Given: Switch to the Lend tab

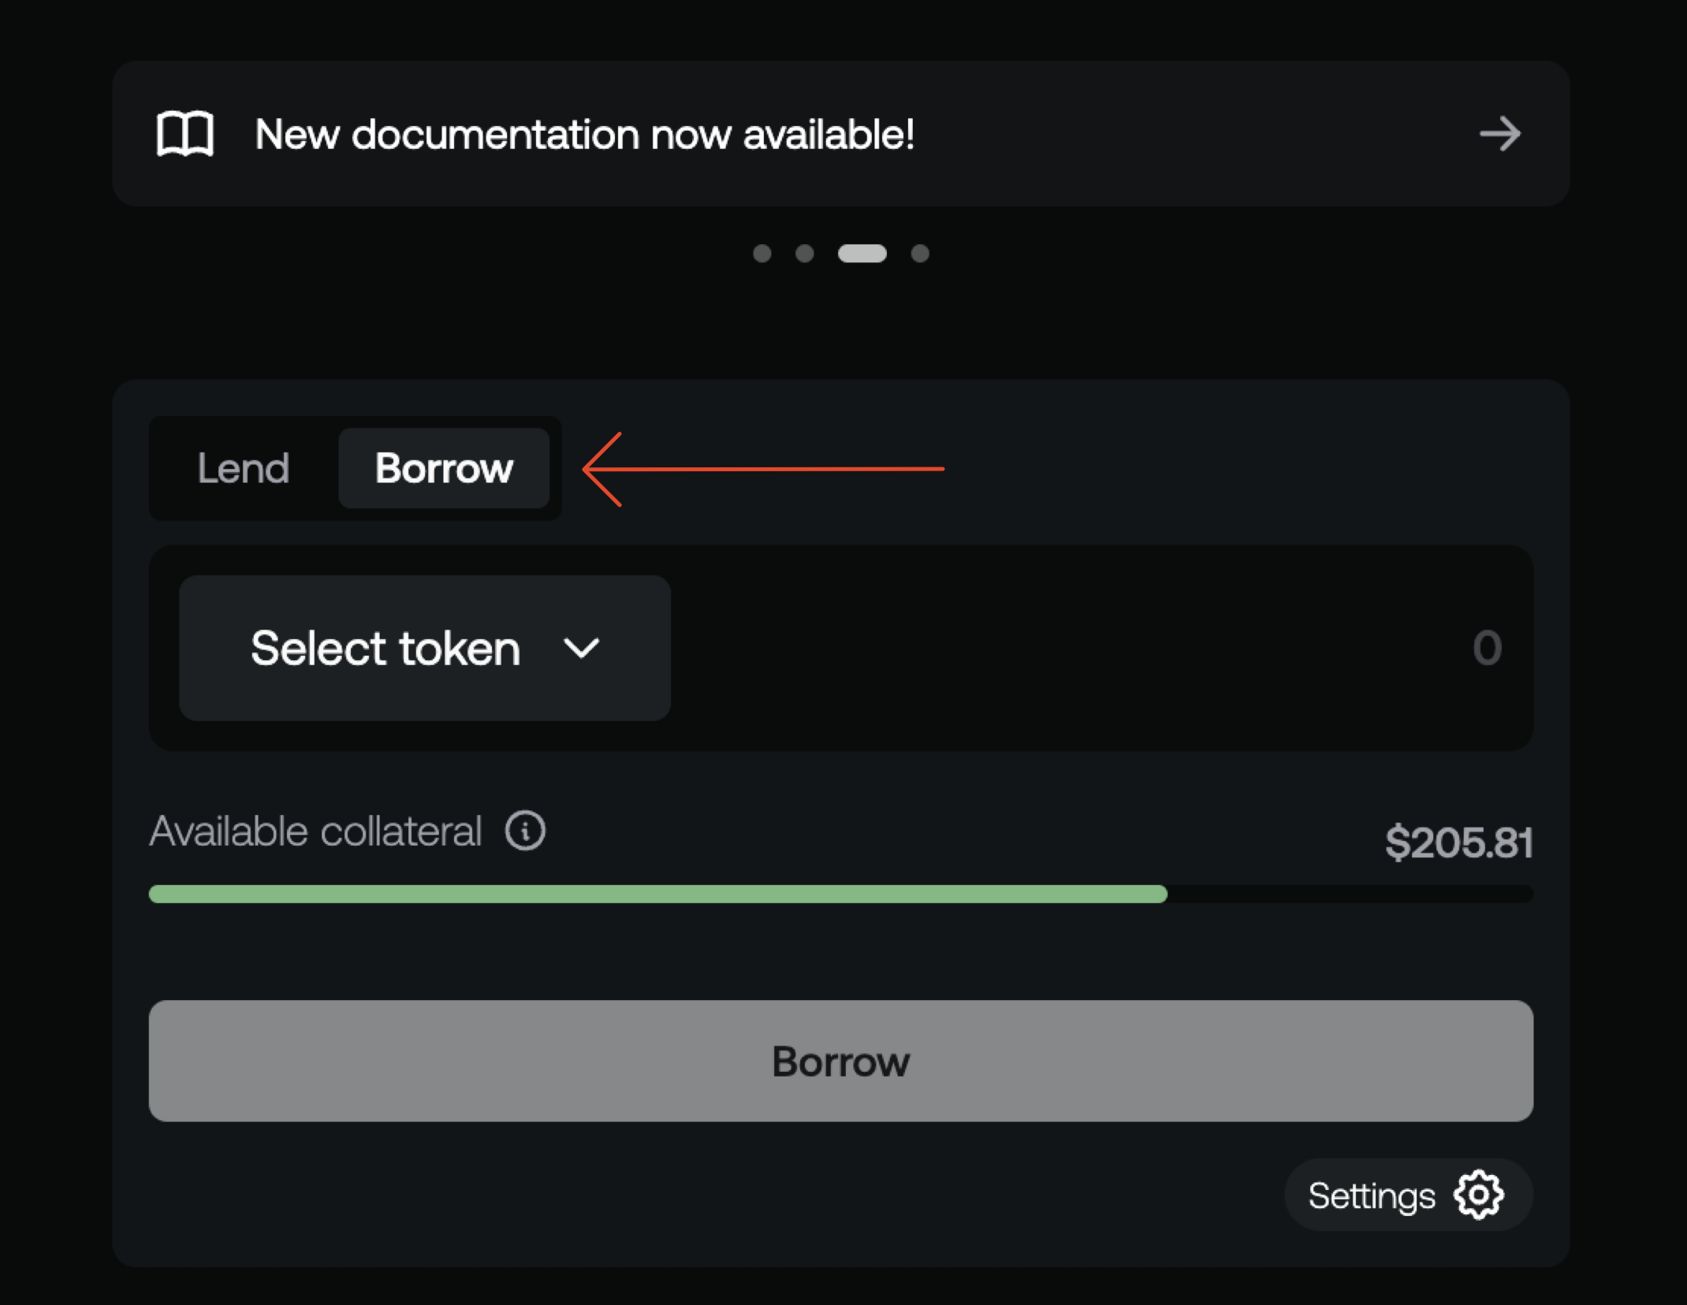Looking at the screenshot, I should (243, 468).
